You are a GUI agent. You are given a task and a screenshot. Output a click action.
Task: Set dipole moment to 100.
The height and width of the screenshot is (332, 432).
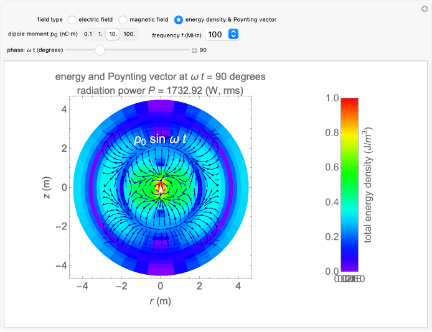(129, 34)
